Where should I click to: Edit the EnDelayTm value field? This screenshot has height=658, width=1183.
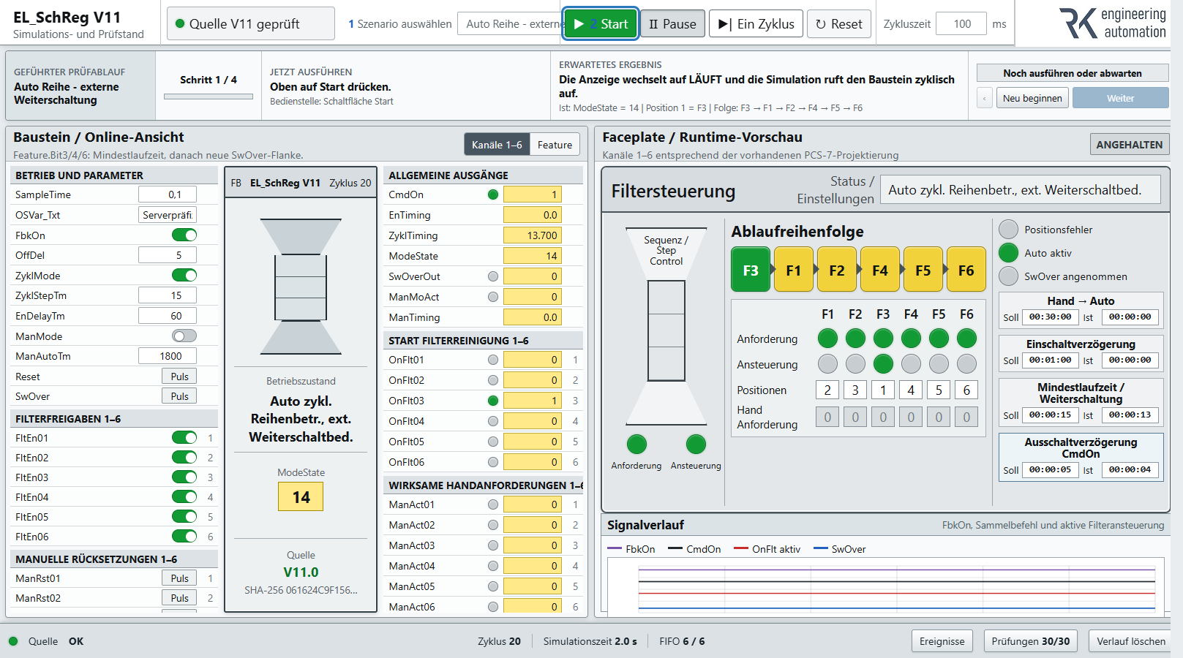(168, 316)
